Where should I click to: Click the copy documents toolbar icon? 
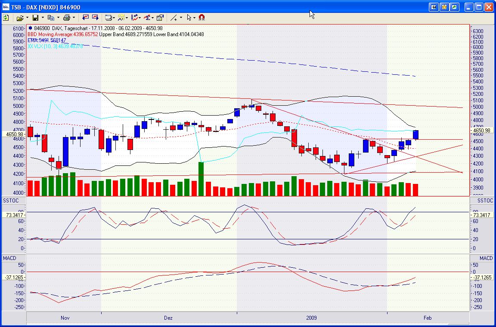tap(51, 18)
